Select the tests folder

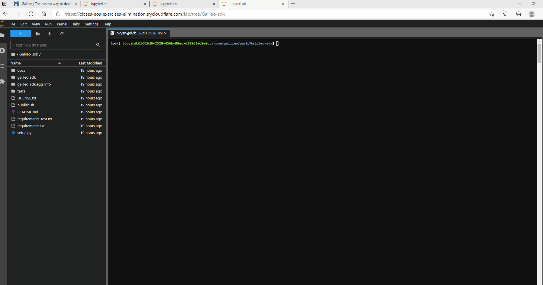tap(56, 91)
